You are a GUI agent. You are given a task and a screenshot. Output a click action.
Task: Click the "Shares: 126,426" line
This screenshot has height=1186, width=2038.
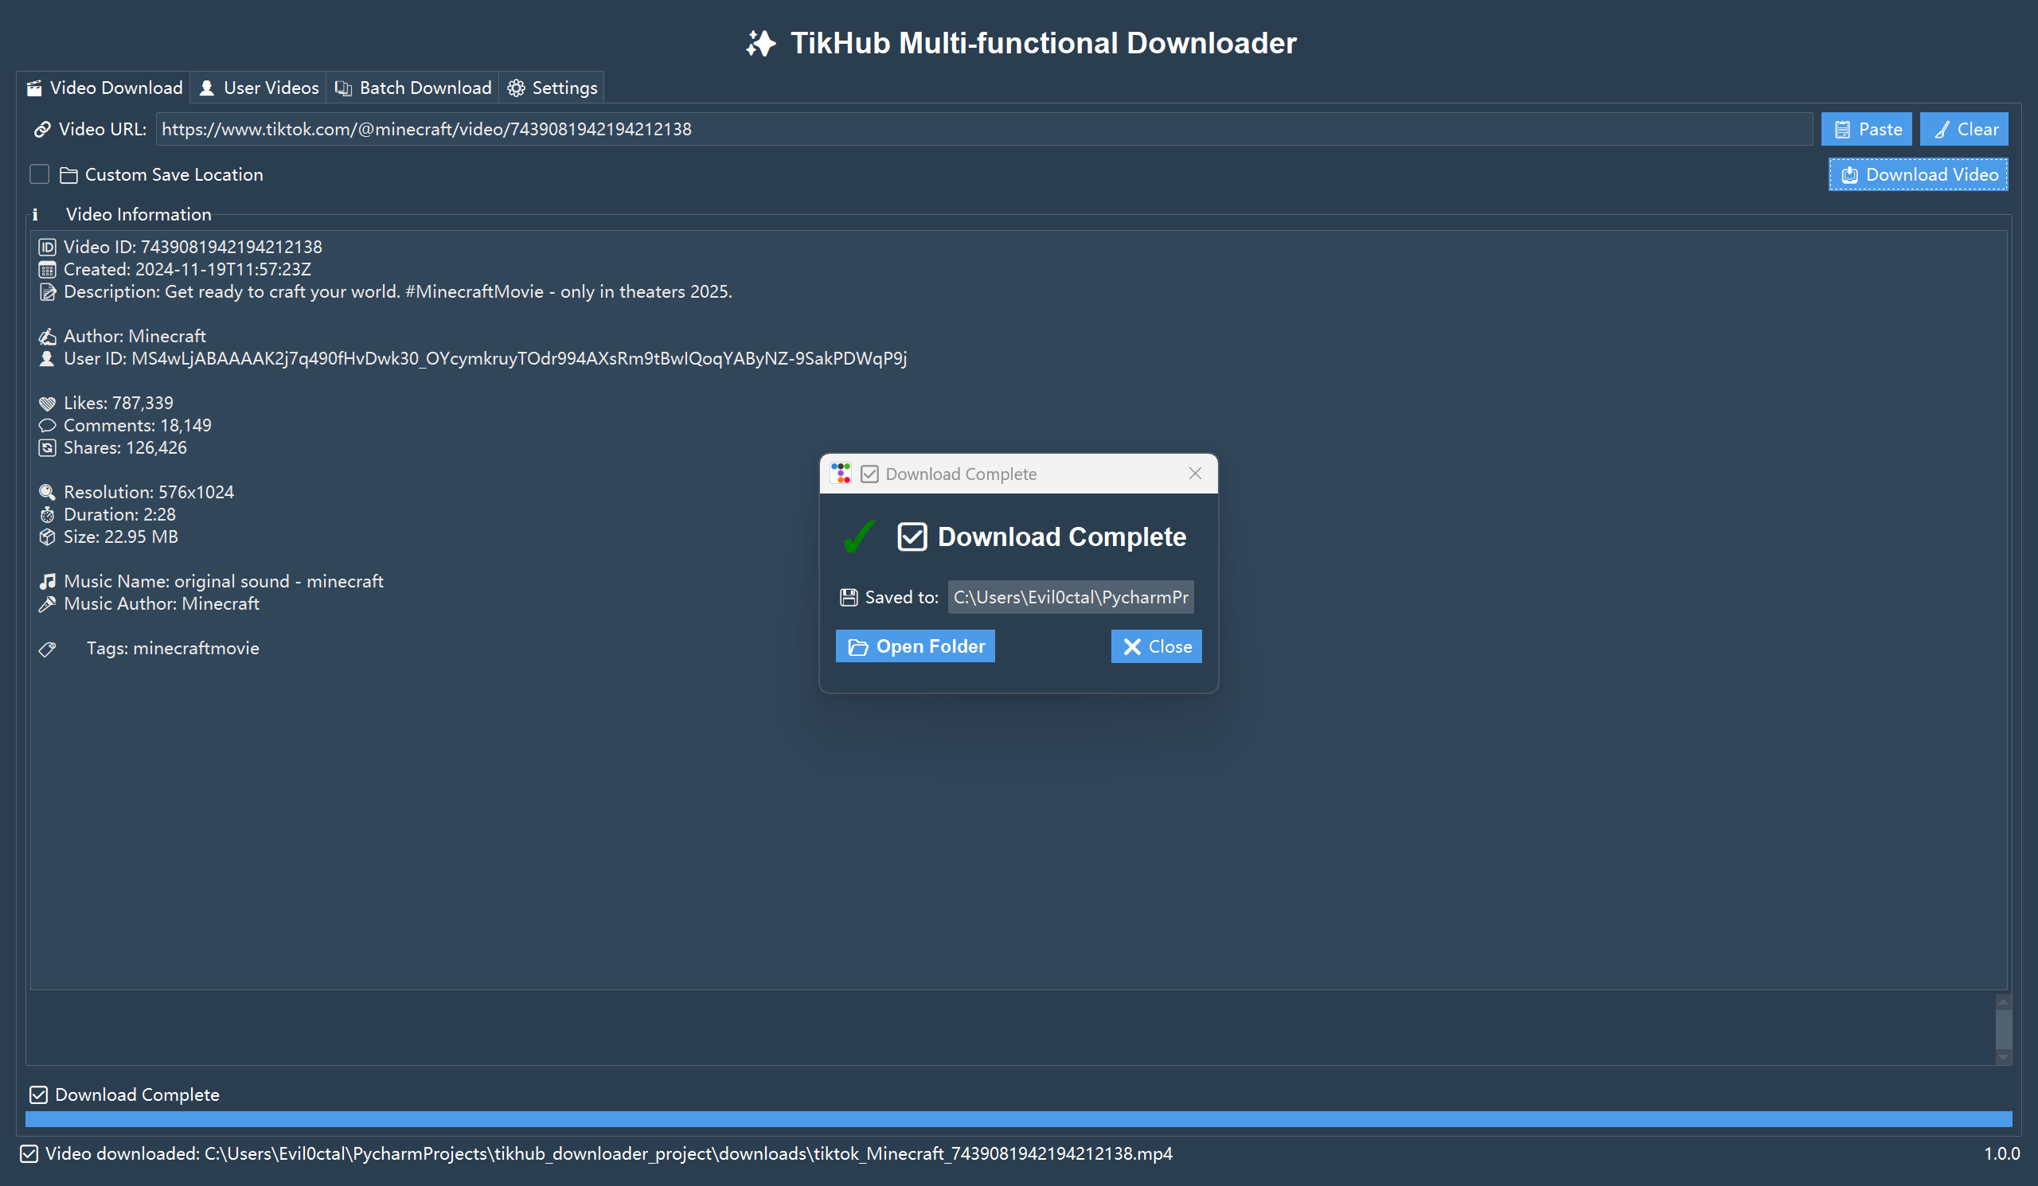[x=125, y=448]
